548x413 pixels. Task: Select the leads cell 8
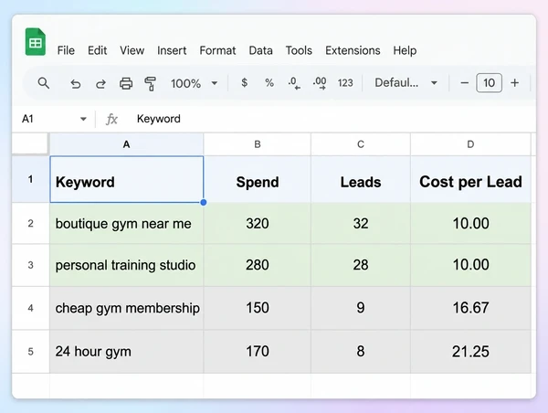click(x=361, y=351)
